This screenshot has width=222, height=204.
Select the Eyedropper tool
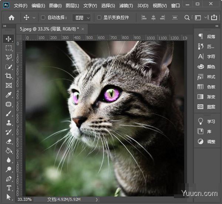click(x=9, y=95)
